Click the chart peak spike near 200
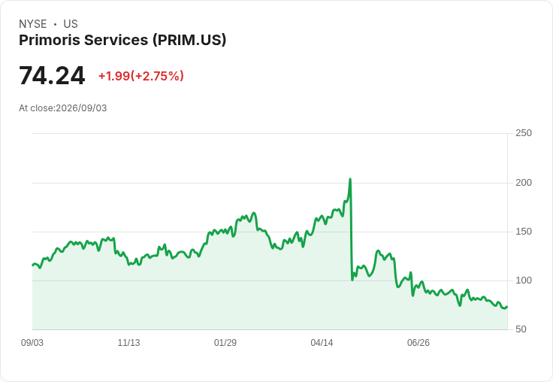The image size is (553, 382). 350,180
